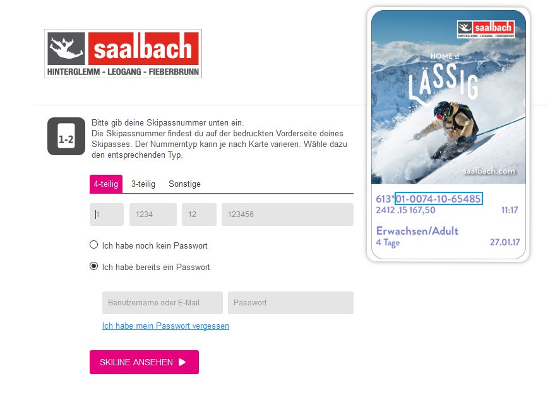The width and height of the screenshot is (555, 400).
Task: Click the highlighted ski pass number 01-0074-10-65485
Action: pyautogui.click(x=439, y=199)
